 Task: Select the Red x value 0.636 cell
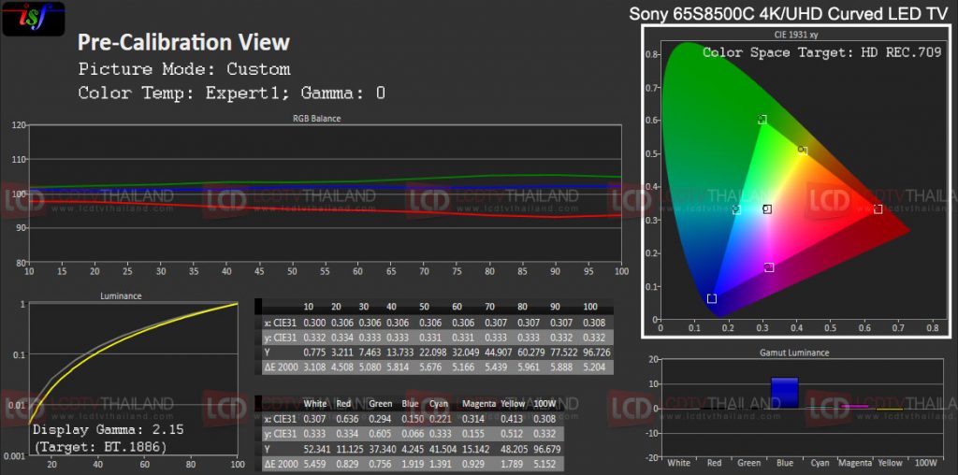pos(346,419)
